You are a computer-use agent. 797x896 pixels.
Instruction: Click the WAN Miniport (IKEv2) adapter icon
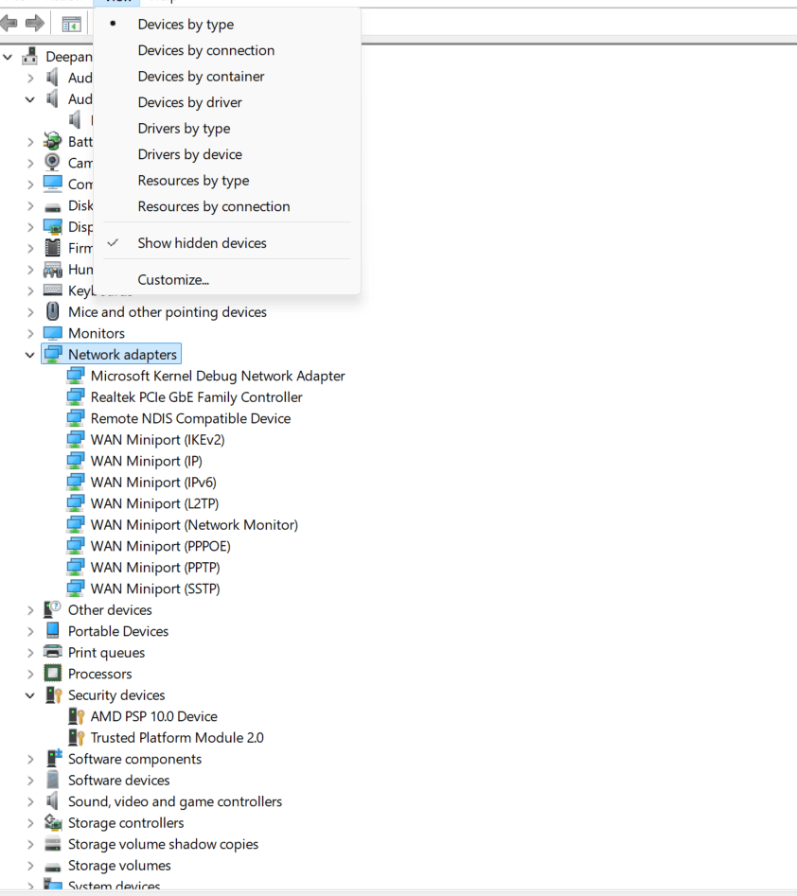click(x=76, y=439)
